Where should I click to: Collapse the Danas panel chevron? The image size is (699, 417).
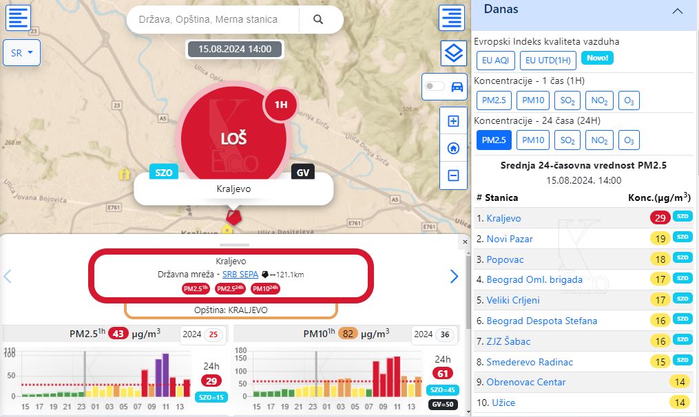point(677,11)
